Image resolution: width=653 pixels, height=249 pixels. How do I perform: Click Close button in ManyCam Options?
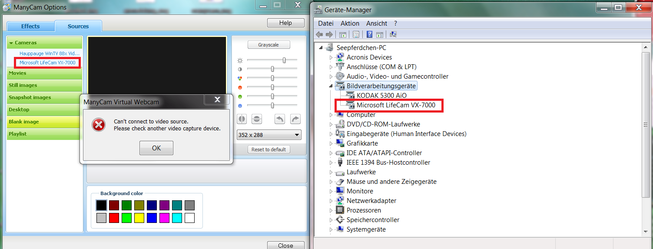(285, 245)
